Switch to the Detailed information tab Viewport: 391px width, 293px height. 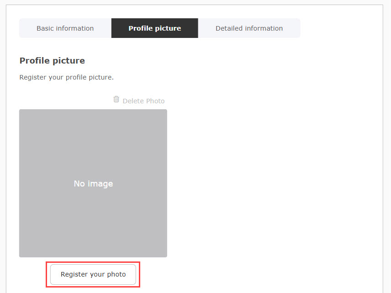pos(249,28)
